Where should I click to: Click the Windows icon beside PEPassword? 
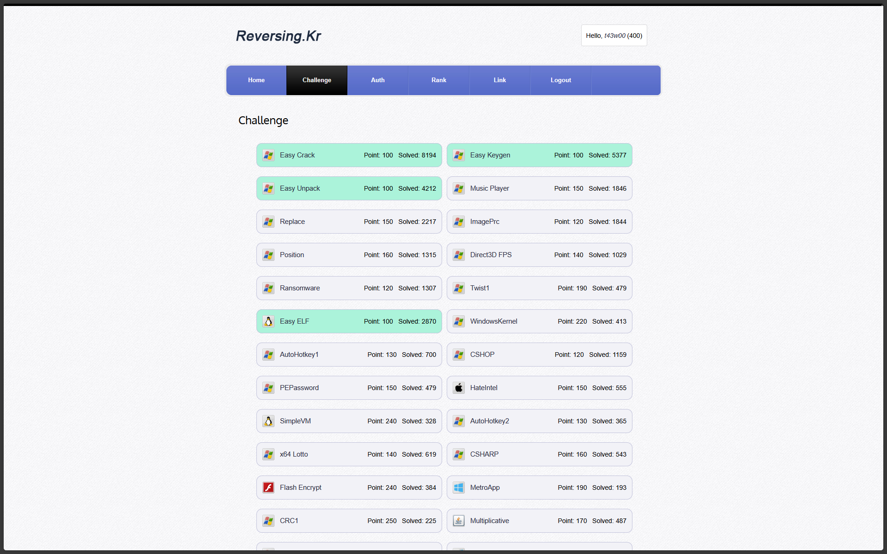[x=268, y=388]
